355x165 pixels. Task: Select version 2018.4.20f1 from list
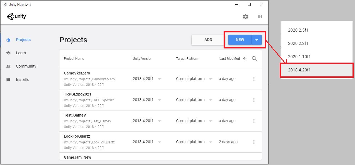pos(317,70)
